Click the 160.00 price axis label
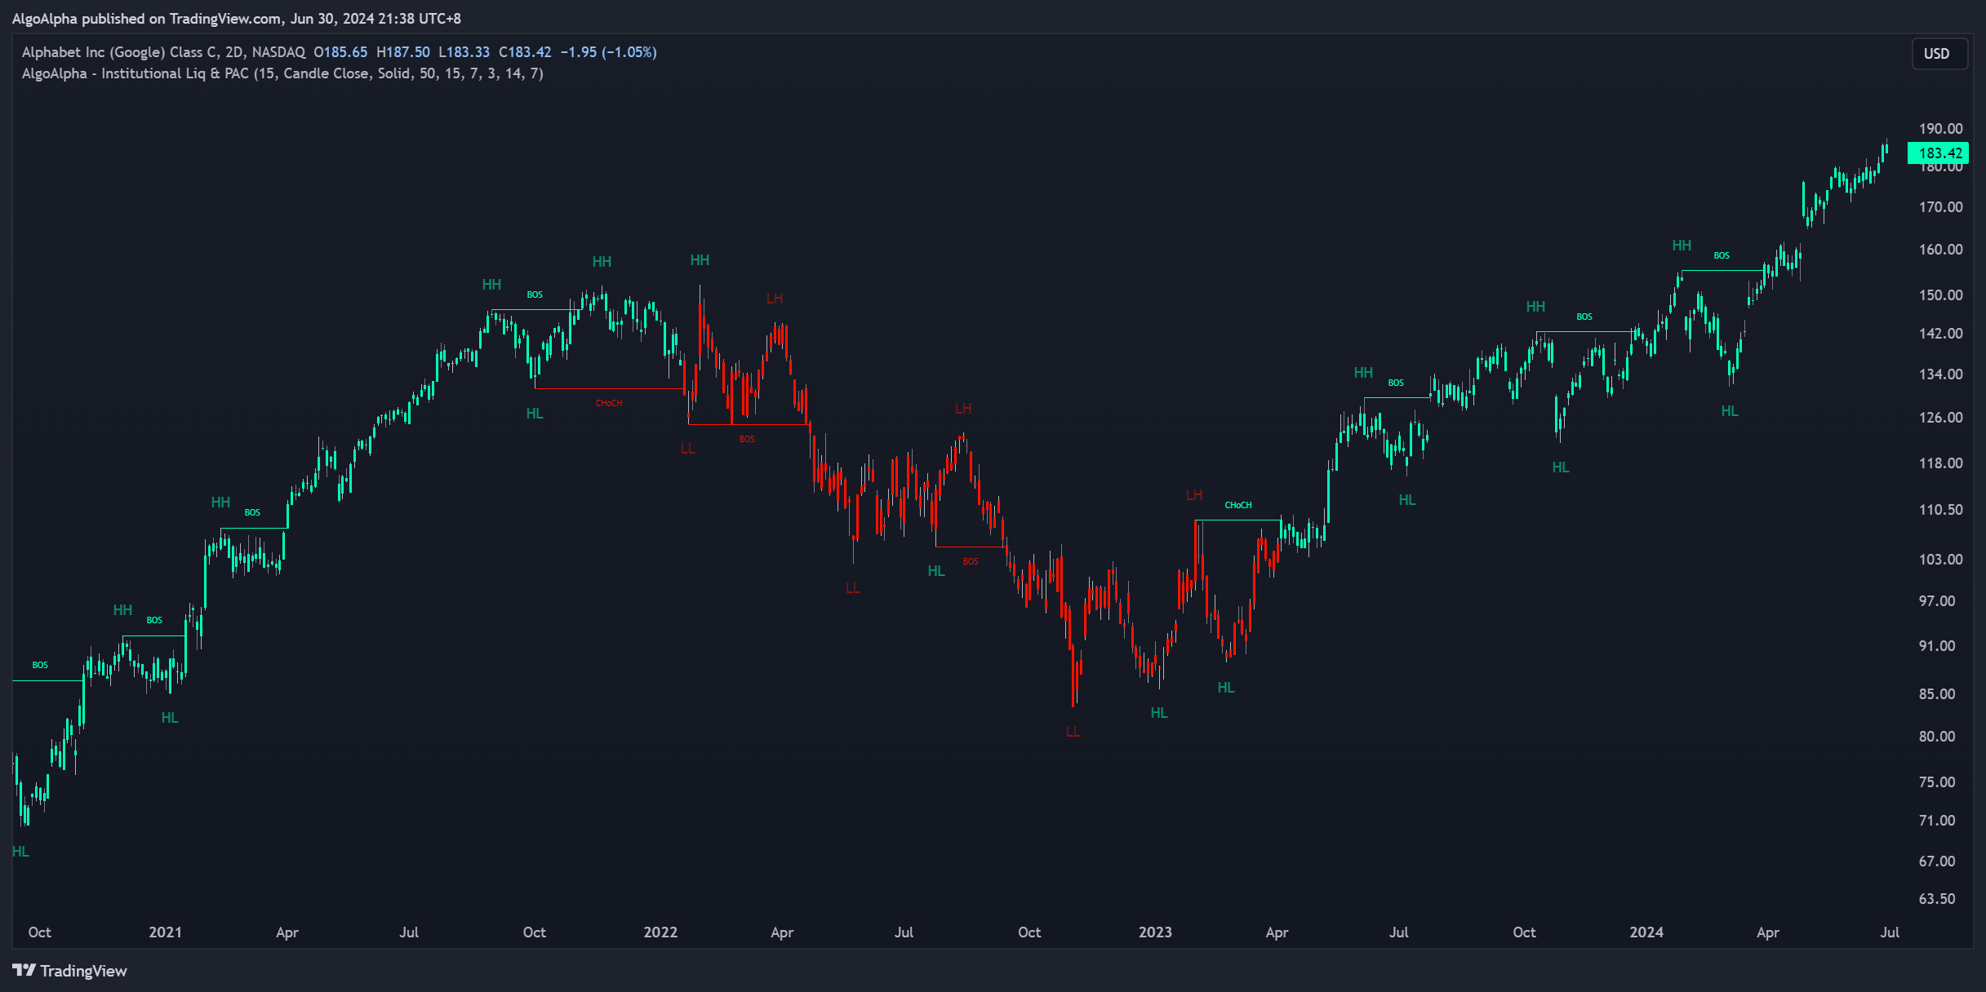Viewport: 1986px width, 992px height. 1940,250
